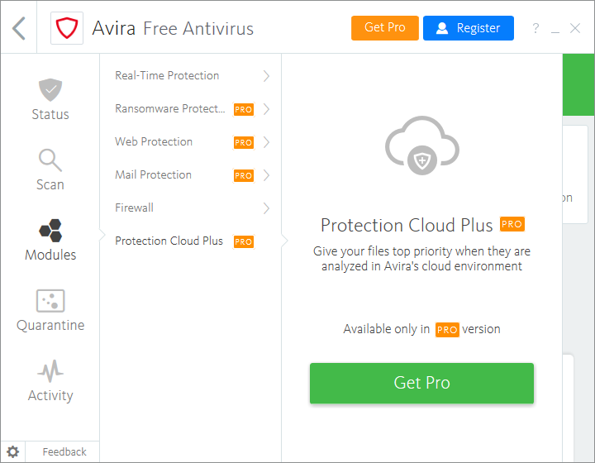Screen dimensions: 595x463
Task: Open the Feedback link
Action: click(x=64, y=451)
